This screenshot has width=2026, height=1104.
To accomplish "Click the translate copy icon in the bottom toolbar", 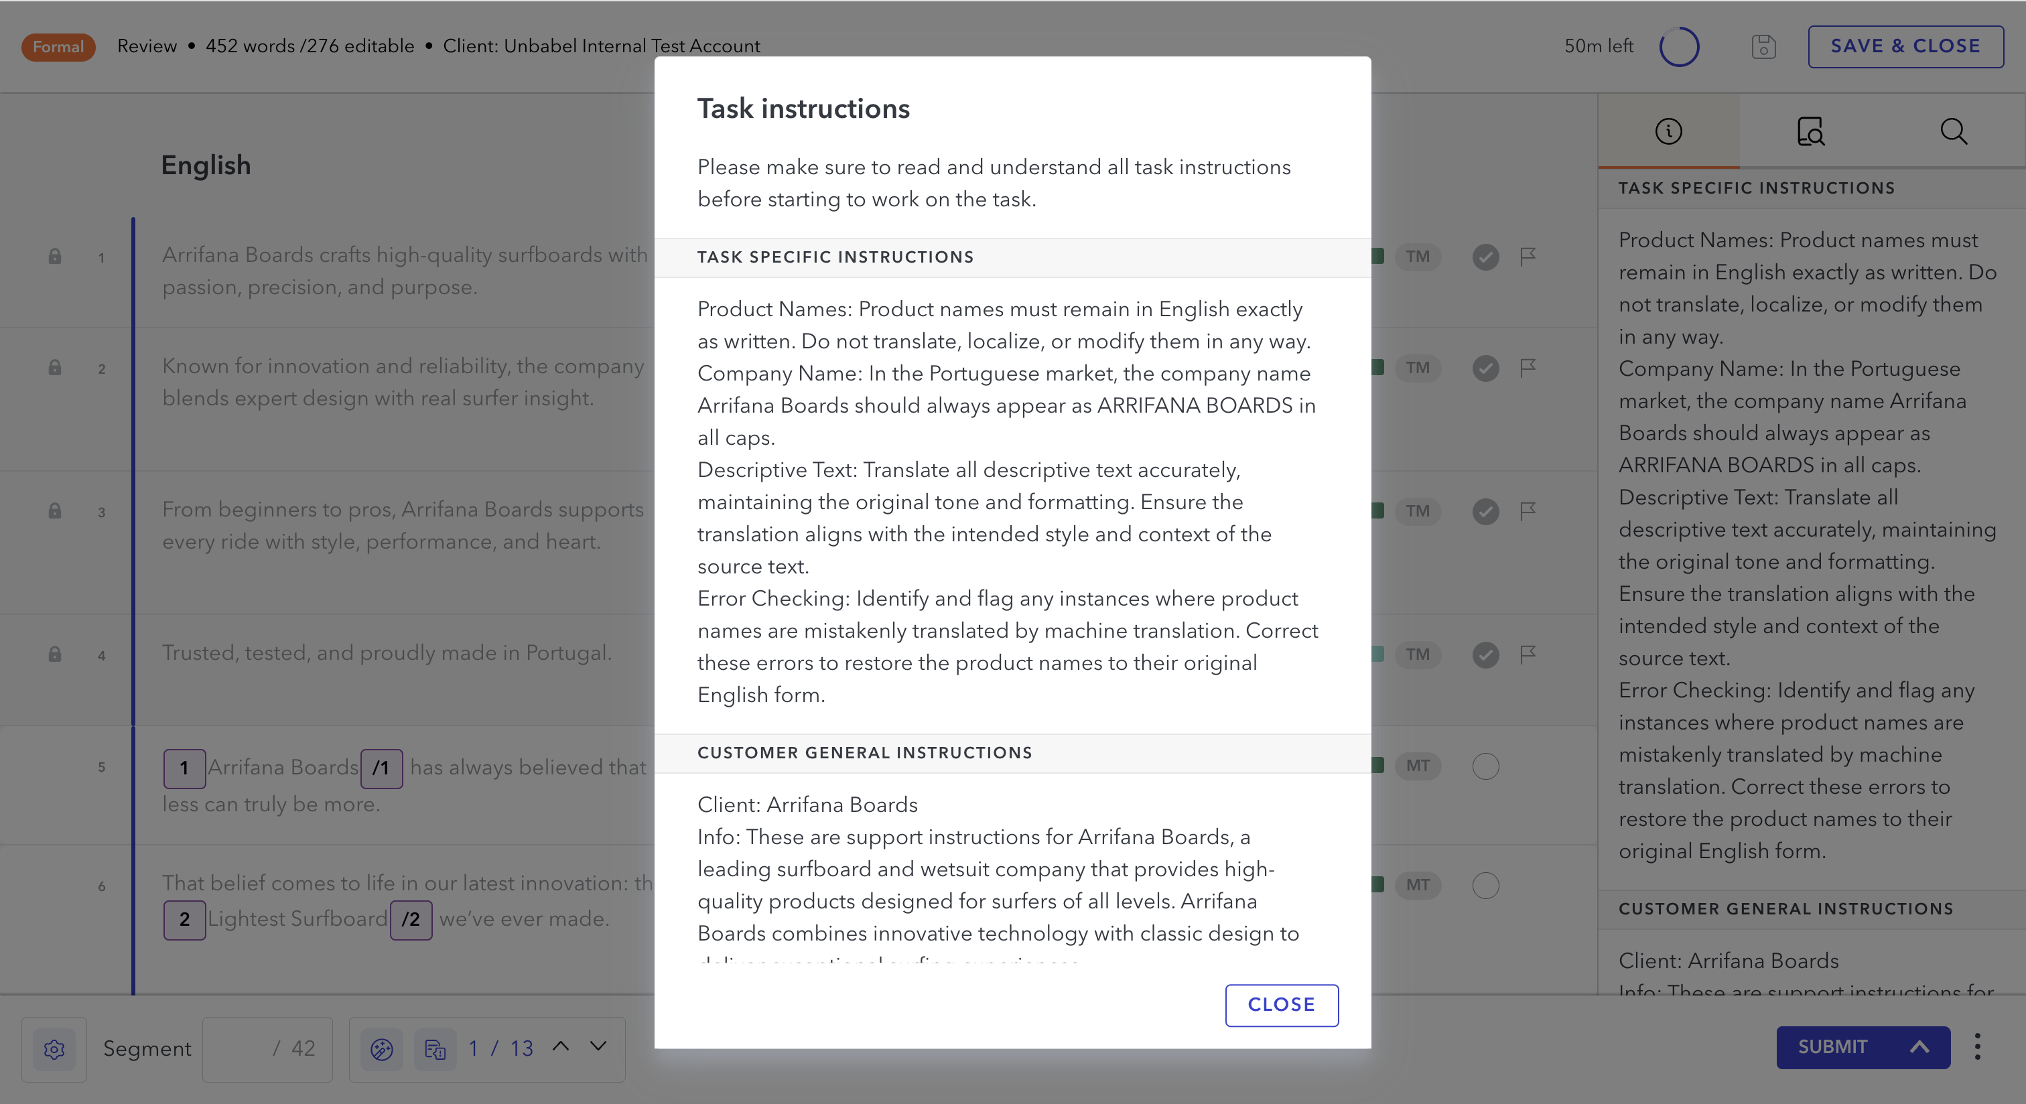I will click(x=435, y=1049).
